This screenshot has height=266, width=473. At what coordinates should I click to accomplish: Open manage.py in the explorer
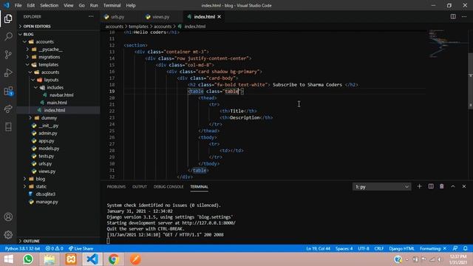pos(47,202)
